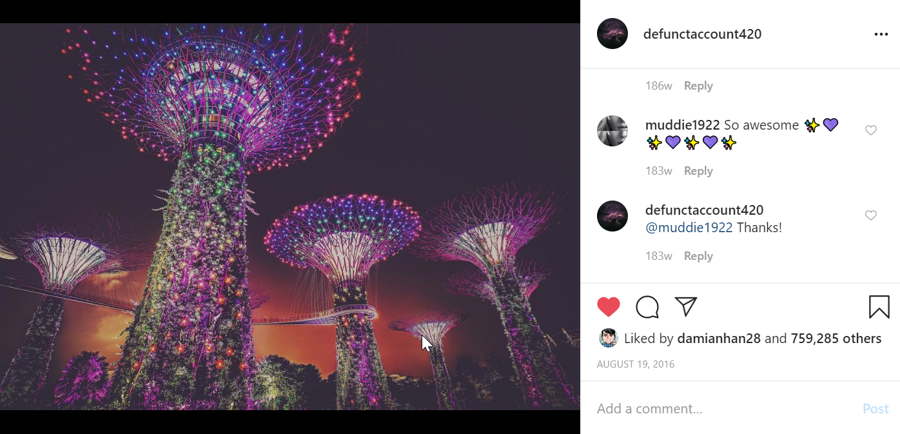This screenshot has height=434, width=900.
Task: Open the @muddie1922 mention link
Action: click(x=689, y=228)
